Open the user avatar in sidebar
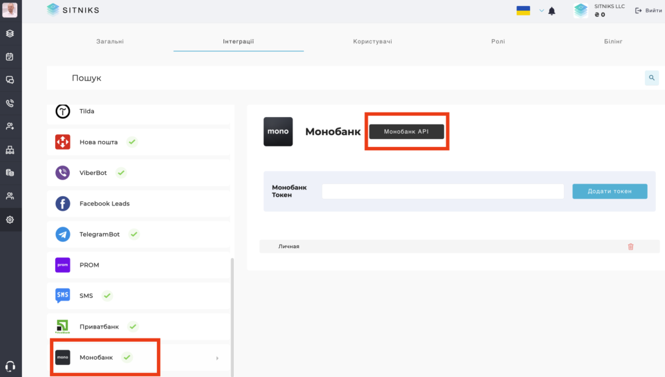This screenshot has height=377, width=665. [9, 10]
